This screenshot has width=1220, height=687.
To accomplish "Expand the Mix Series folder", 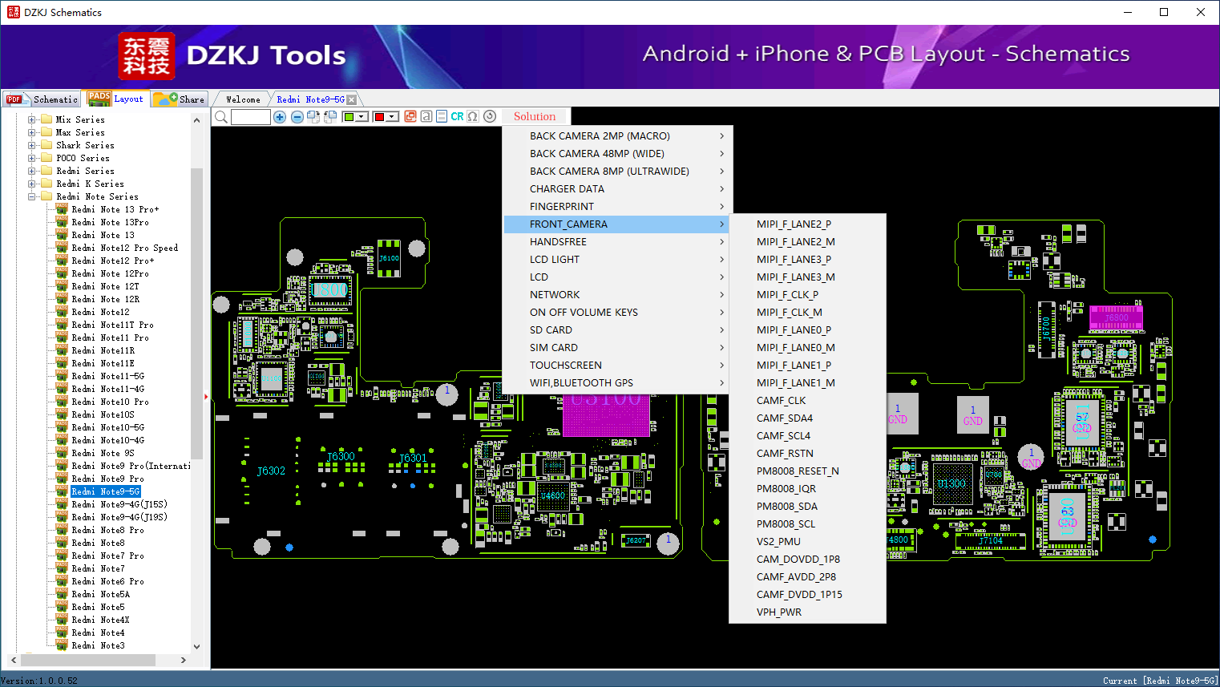I will pos(32,119).
